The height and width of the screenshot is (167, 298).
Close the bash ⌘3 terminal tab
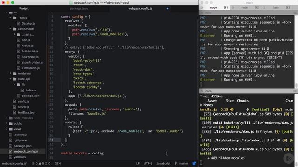pyautogui.click(x=264, y=8)
